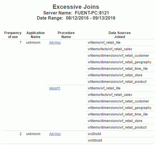The image size is (156, 145).
Task: Select wf_retail_geography in the first Ad-Hoc group
Action: point(120,62)
